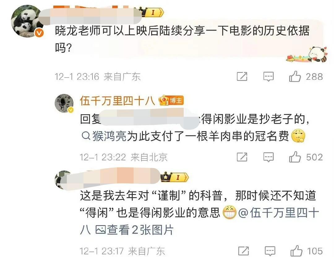The image size is (334, 257).
Task: Tap third commenter's crown level badge
Action: tap(175, 177)
